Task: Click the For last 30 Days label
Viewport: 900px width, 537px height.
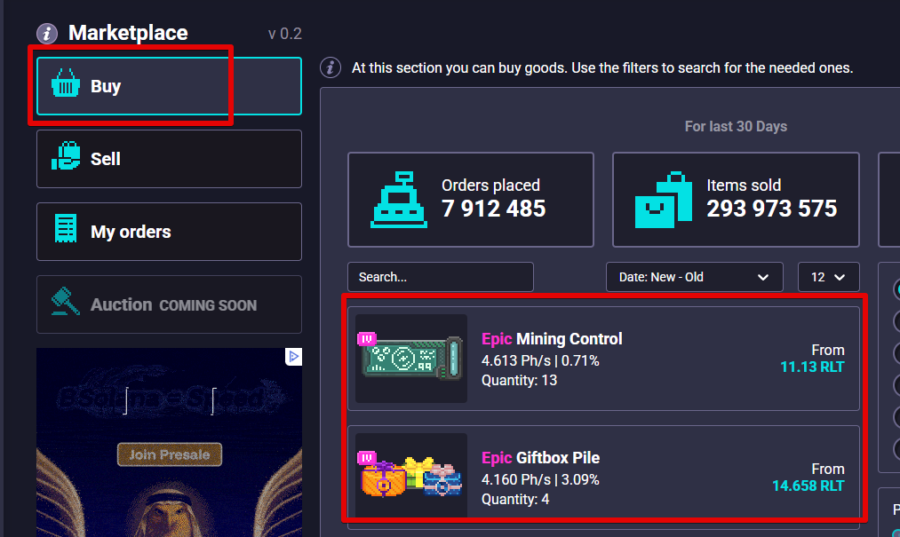Action: tap(736, 126)
